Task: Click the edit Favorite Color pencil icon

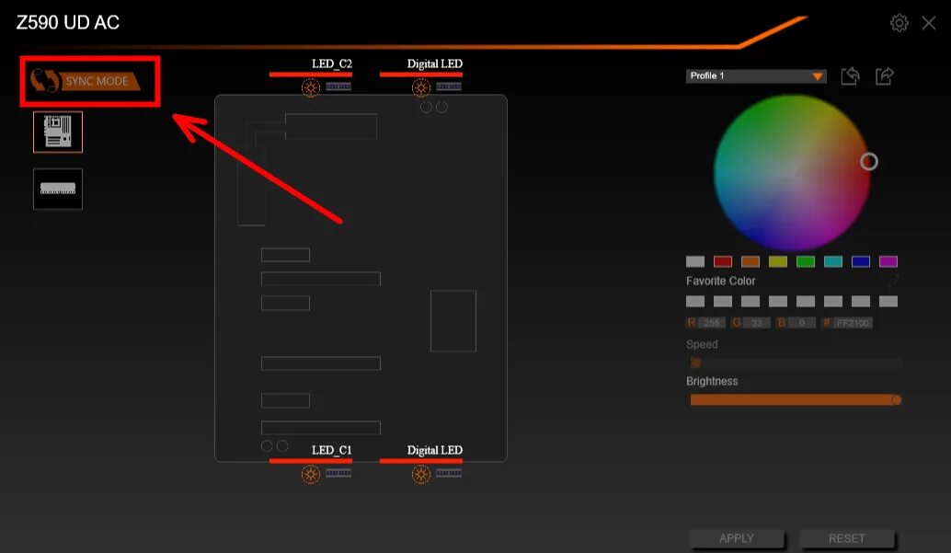Action: pos(893,281)
